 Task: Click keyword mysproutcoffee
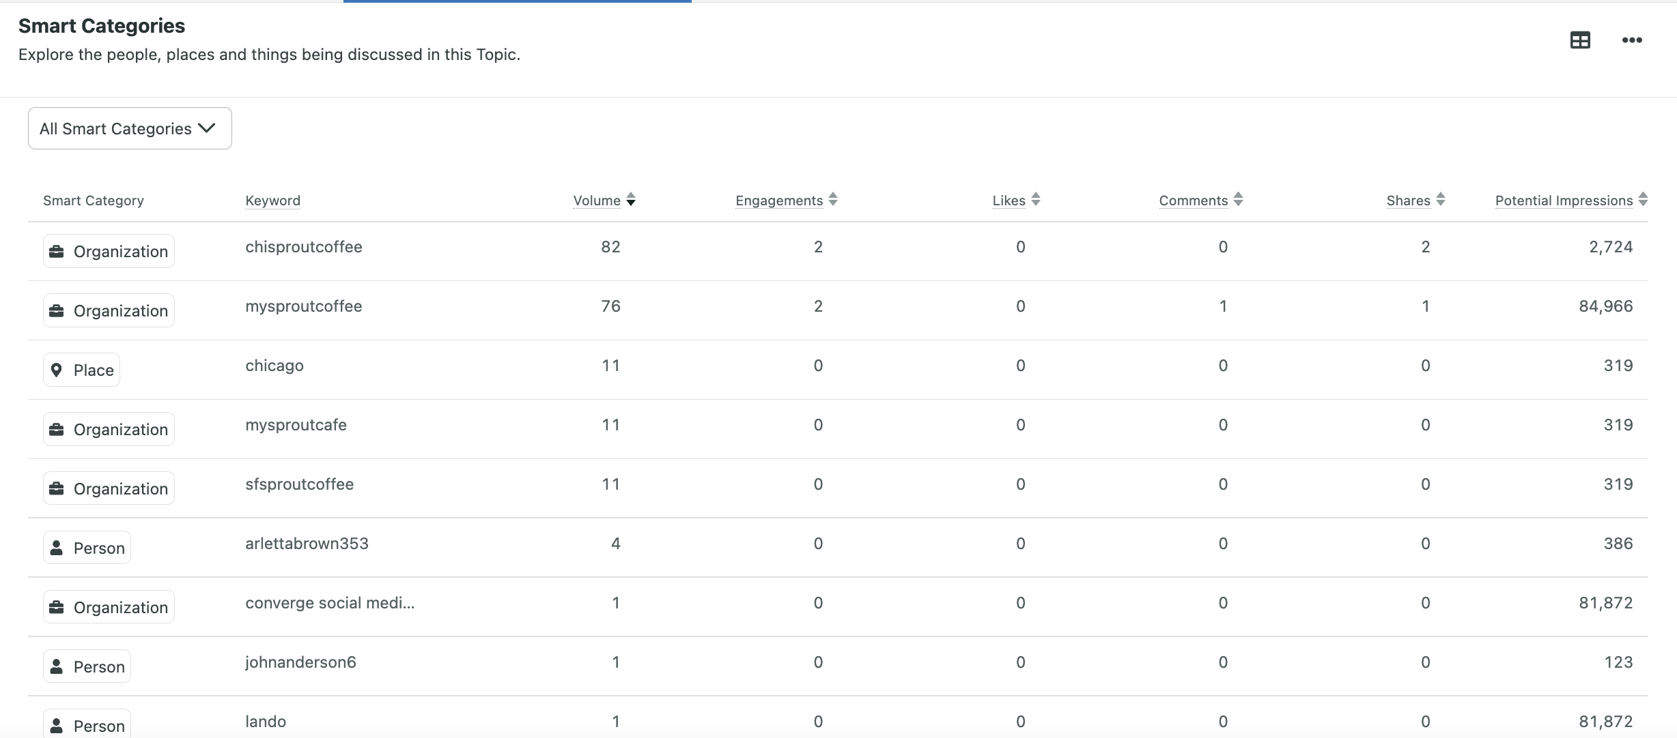[x=304, y=306]
